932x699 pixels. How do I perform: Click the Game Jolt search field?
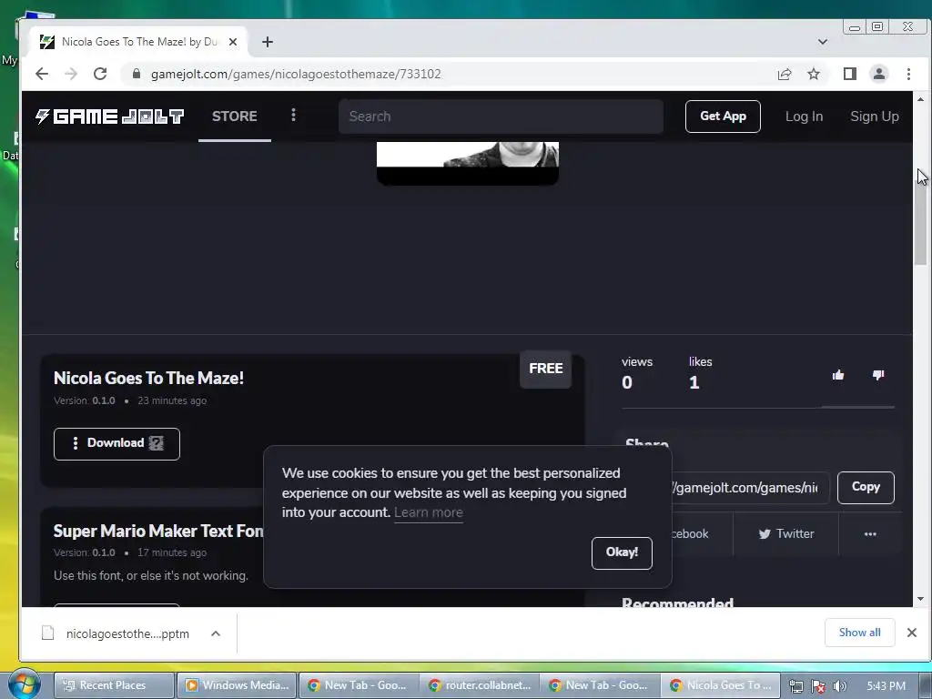(501, 116)
